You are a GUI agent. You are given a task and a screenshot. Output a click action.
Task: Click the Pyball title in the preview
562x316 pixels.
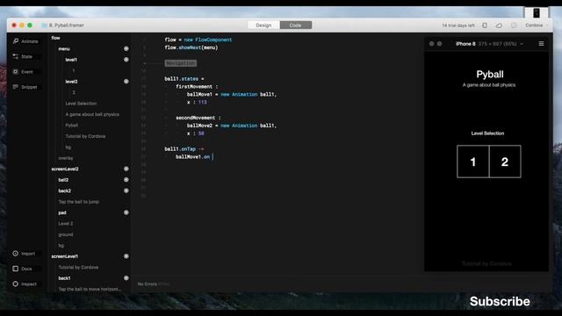click(490, 74)
